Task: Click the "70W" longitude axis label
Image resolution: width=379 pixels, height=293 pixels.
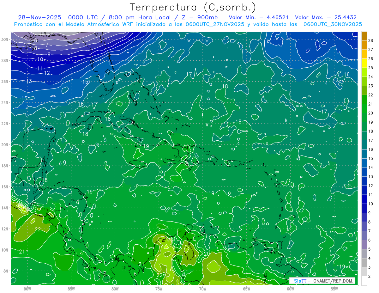Action: pos(203,289)
